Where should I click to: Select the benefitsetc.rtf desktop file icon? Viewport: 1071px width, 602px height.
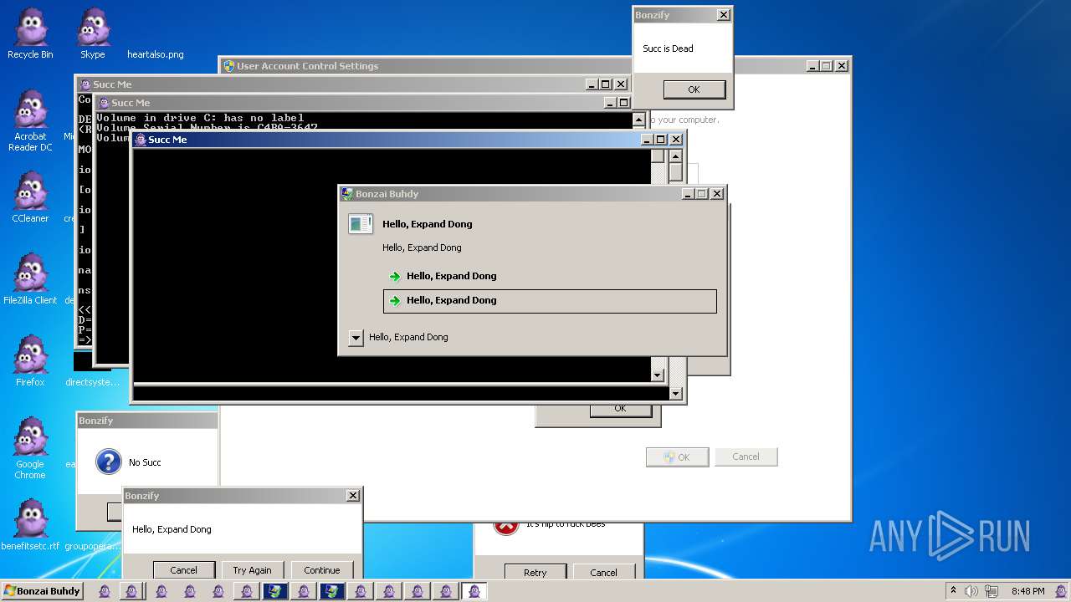[x=30, y=525]
